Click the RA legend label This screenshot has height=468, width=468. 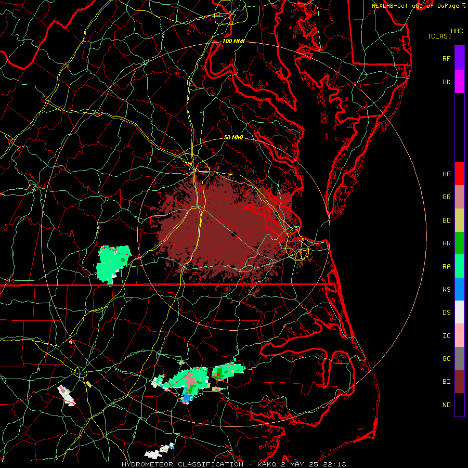(446, 266)
